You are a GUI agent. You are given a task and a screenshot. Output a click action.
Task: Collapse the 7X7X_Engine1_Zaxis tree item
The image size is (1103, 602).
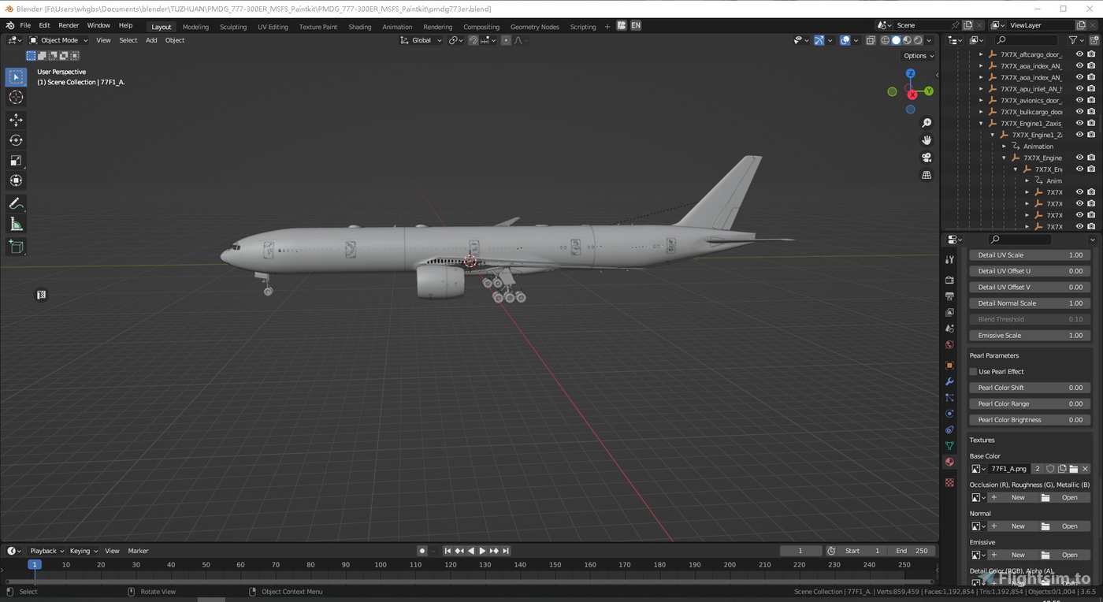[979, 123]
